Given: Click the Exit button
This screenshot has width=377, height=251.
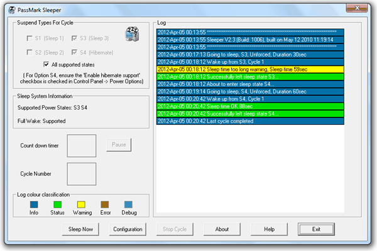Looking at the screenshot, I should click(316, 230).
